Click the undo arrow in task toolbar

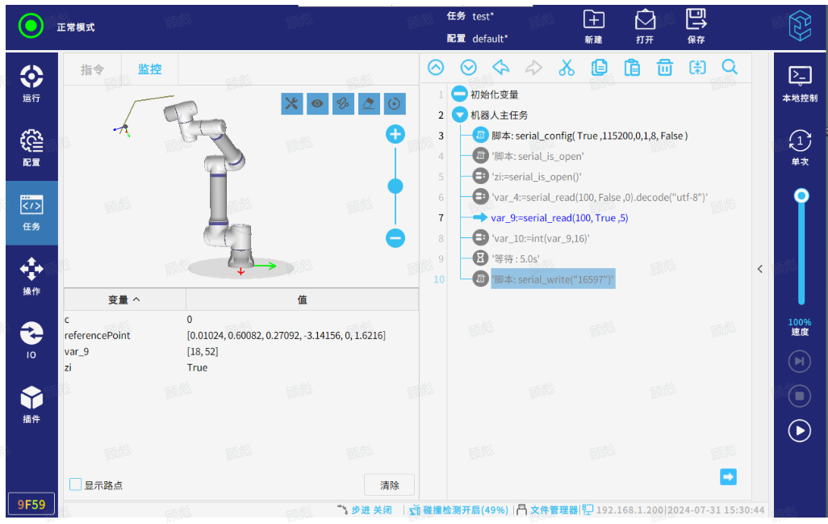click(x=501, y=68)
